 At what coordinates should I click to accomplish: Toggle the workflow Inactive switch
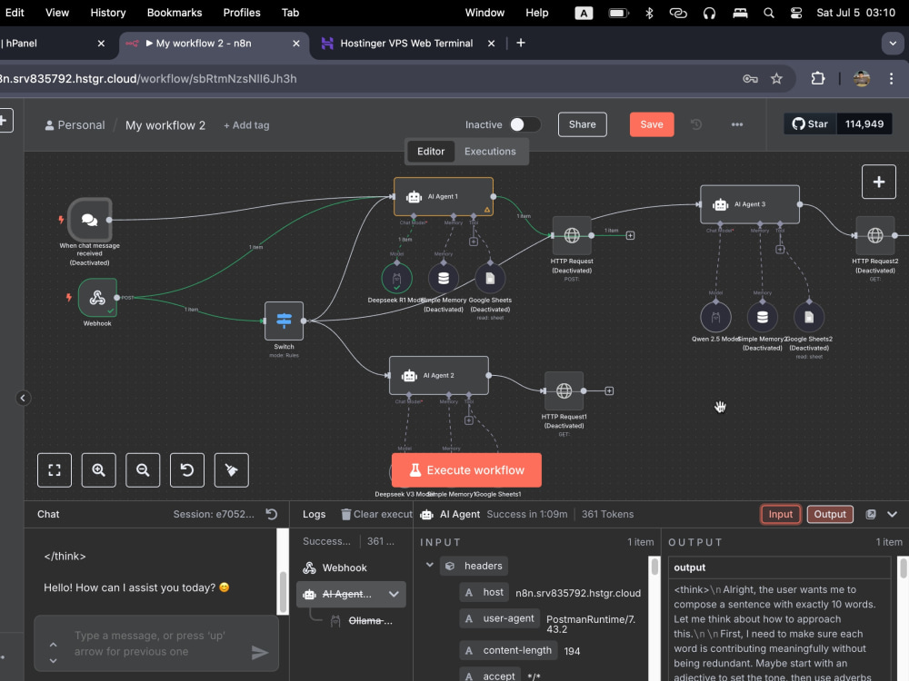(525, 124)
